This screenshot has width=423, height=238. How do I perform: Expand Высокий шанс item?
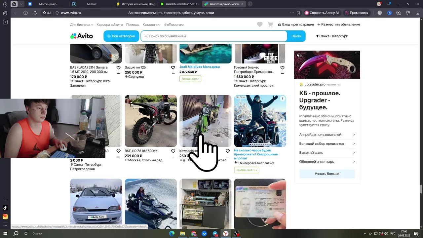327,153
